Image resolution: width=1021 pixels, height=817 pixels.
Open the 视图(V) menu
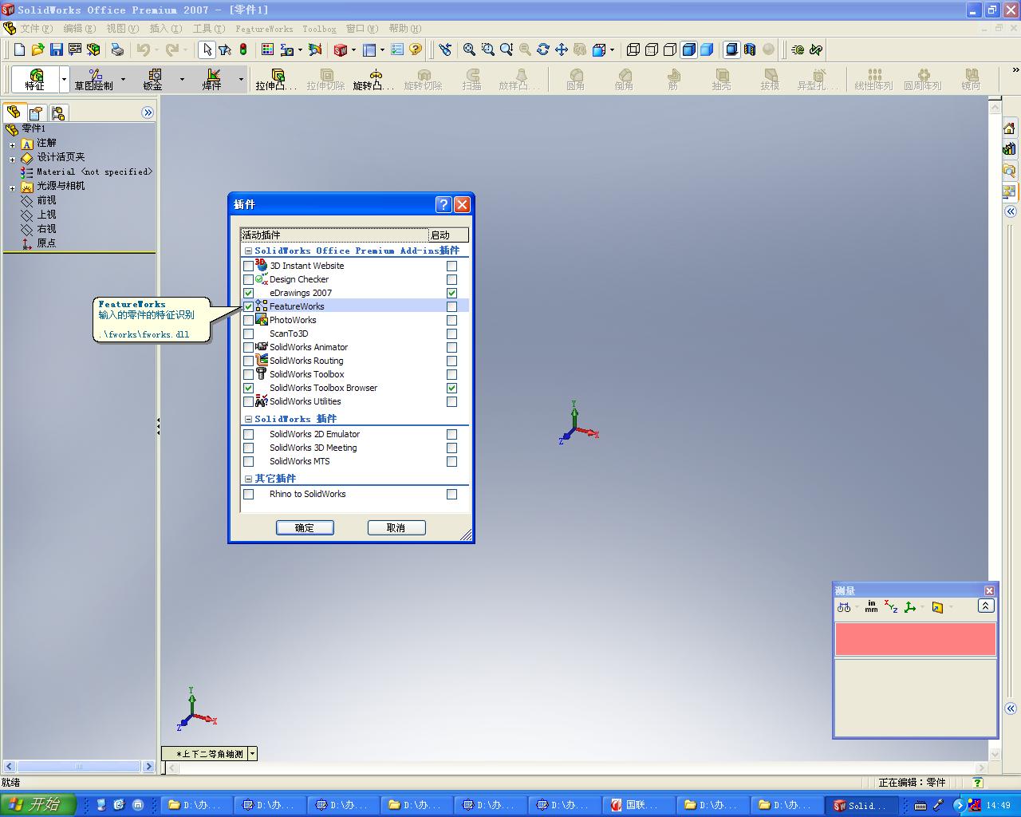(122, 29)
